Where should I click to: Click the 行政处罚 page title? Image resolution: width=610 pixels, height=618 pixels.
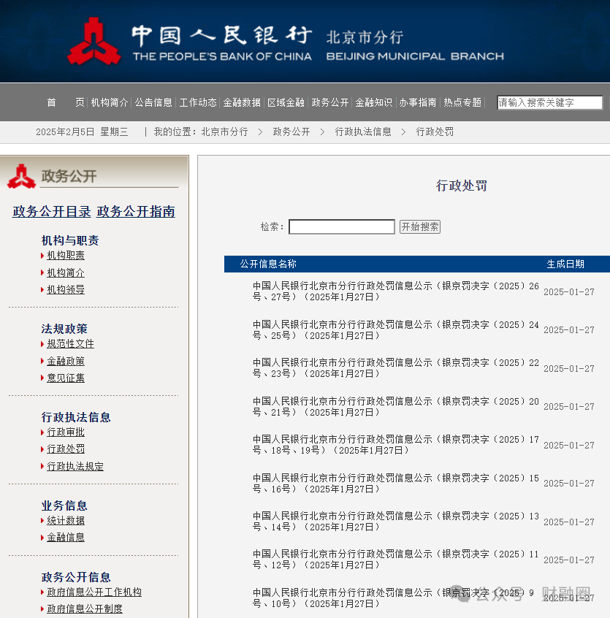coord(462,186)
